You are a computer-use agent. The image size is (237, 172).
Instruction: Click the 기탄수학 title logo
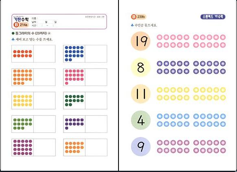pos(21,19)
